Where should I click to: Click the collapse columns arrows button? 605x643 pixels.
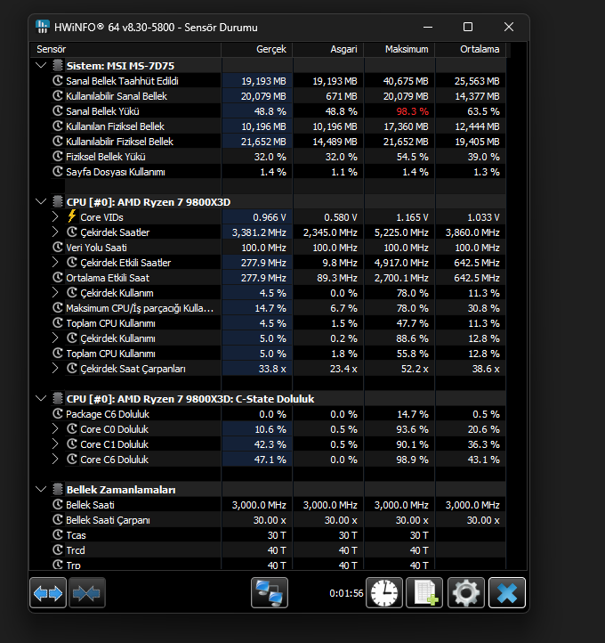[x=87, y=592]
